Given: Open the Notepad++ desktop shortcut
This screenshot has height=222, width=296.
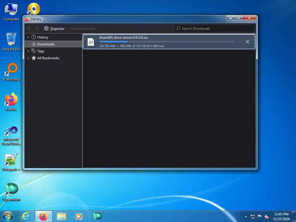Looking at the screenshot, I should [11, 162].
